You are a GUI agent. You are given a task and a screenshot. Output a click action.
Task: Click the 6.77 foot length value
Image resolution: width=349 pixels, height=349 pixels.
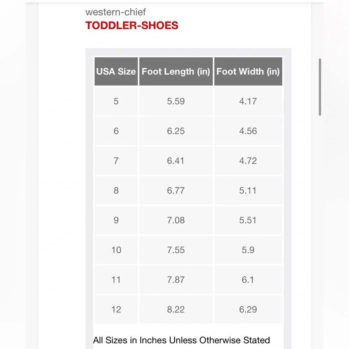pyautogui.click(x=176, y=191)
